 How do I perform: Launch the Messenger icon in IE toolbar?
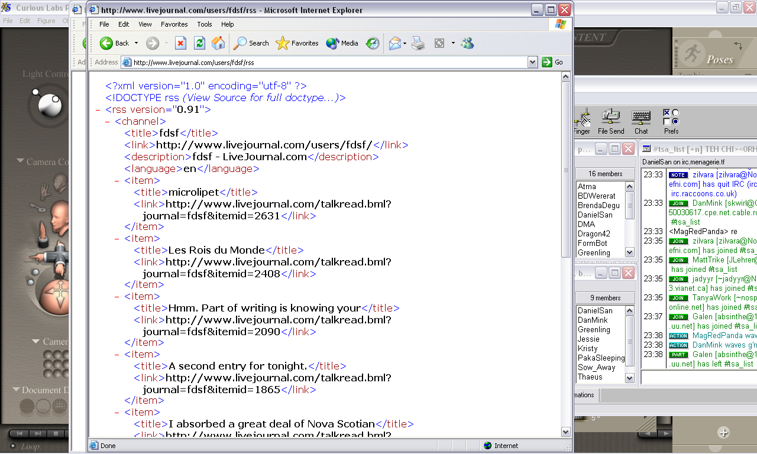click(467, 43)
